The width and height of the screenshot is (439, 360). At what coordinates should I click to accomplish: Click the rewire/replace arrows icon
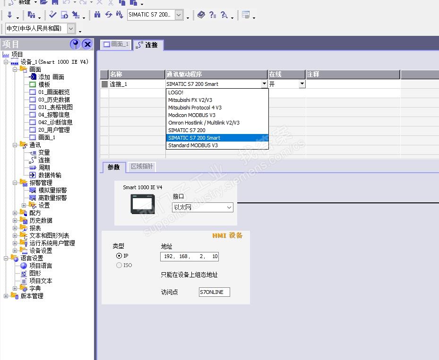108,15
